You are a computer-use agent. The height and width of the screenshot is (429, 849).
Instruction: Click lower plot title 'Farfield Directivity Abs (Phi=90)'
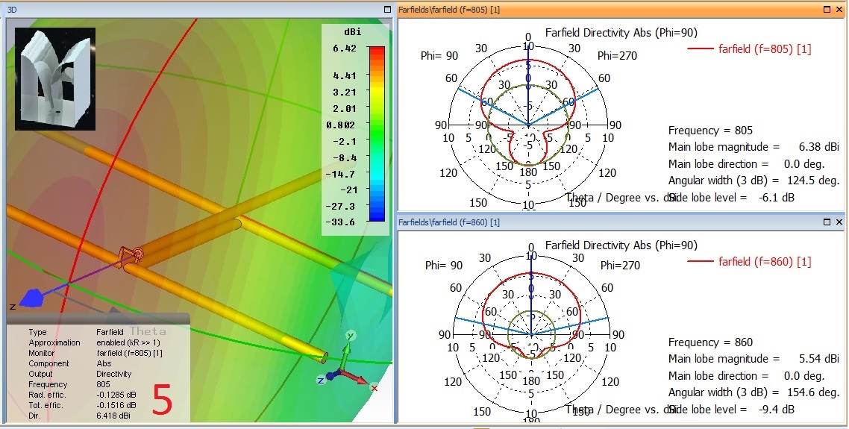click(621, 245)
